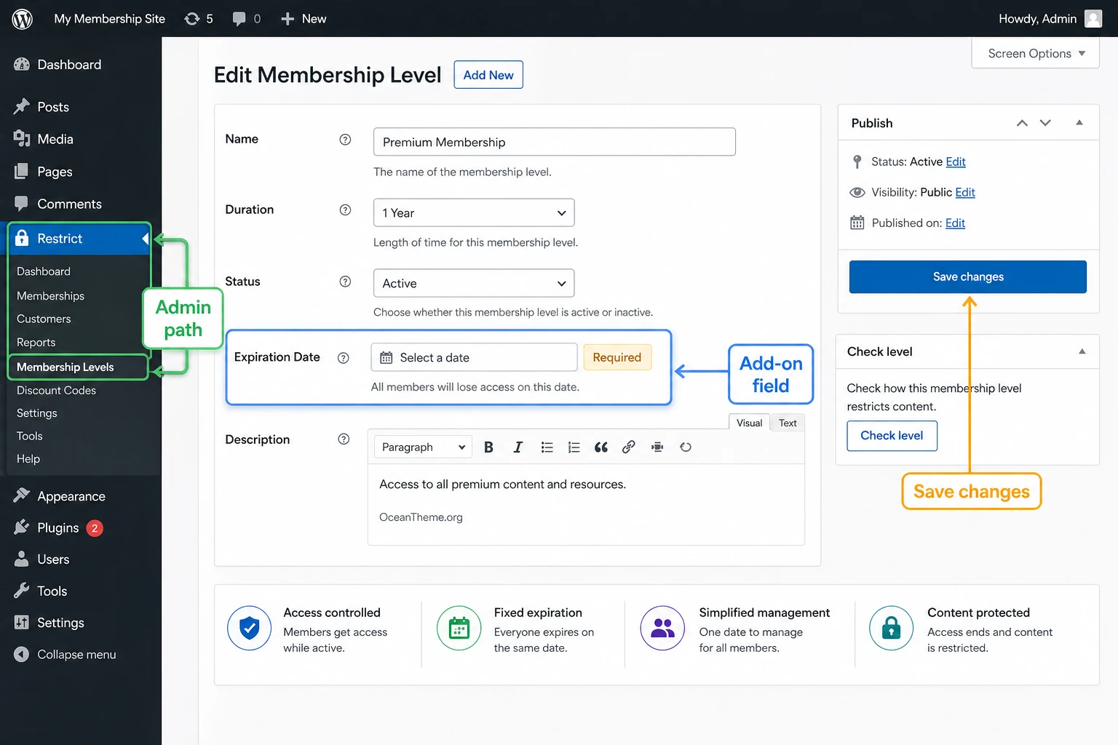Click the Admin user avatar
This screenshot has width=1118, height=745.
[1093, 19]
